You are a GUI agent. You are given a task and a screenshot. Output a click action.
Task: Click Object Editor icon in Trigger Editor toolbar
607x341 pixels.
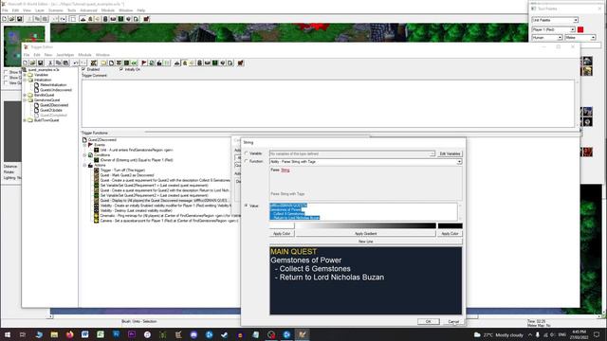200,63
